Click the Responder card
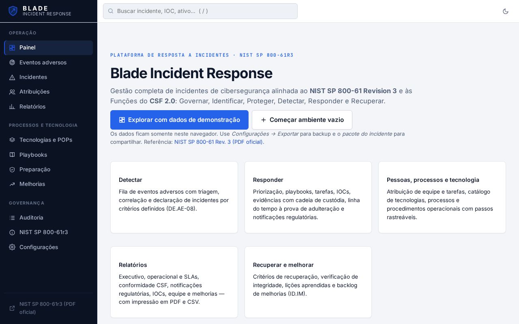519x324 pixels. click(x=308, y=197)
